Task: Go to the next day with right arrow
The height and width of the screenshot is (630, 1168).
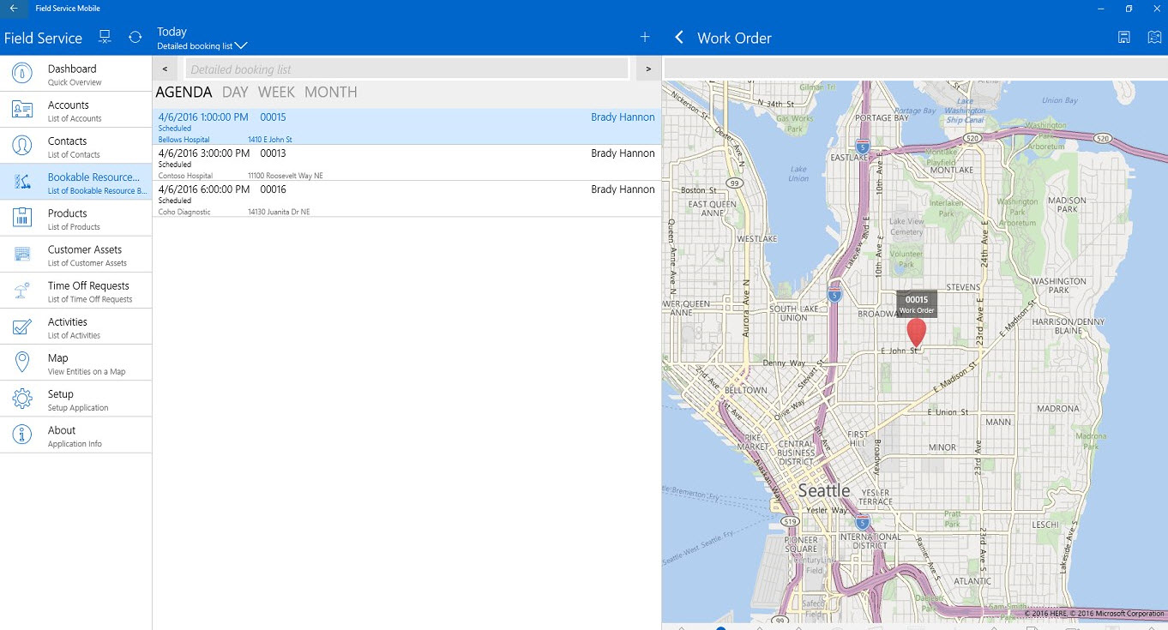Action: click(648, 69)
